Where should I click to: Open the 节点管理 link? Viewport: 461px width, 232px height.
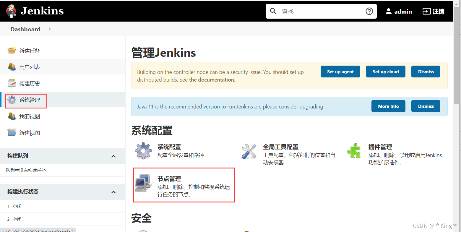[x=169, y=179]
